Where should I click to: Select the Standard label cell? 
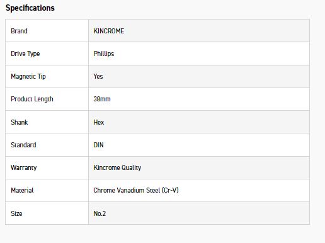coord(47,145)
